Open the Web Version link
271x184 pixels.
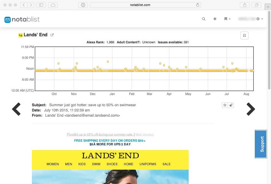pyautogui.click(x=145, y=134)
